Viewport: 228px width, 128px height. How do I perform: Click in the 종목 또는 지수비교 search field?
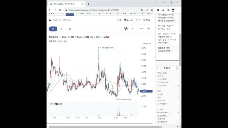click(62, 20)
